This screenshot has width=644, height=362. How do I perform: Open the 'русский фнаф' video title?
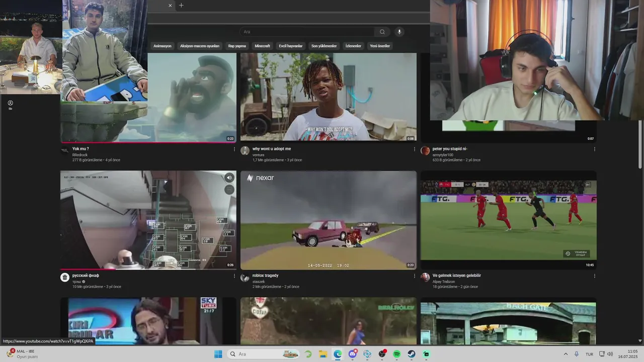86,276
